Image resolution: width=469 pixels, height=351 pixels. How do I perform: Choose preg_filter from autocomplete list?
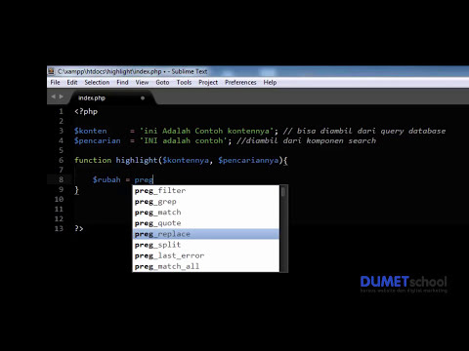(206, 191)
